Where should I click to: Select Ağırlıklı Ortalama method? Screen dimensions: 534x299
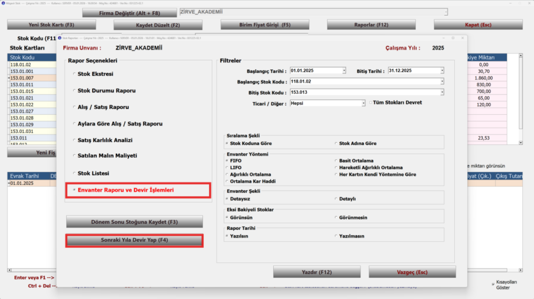(249, 174)
